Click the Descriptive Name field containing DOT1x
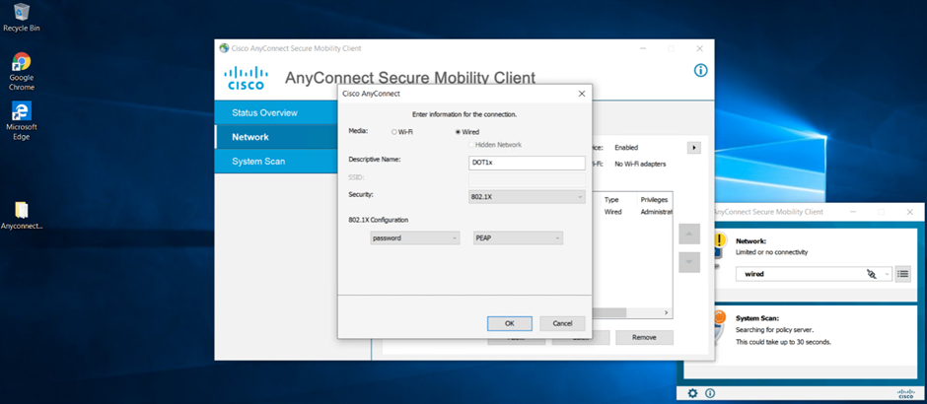This screenshot has height=404, width=927. (527, 163)
